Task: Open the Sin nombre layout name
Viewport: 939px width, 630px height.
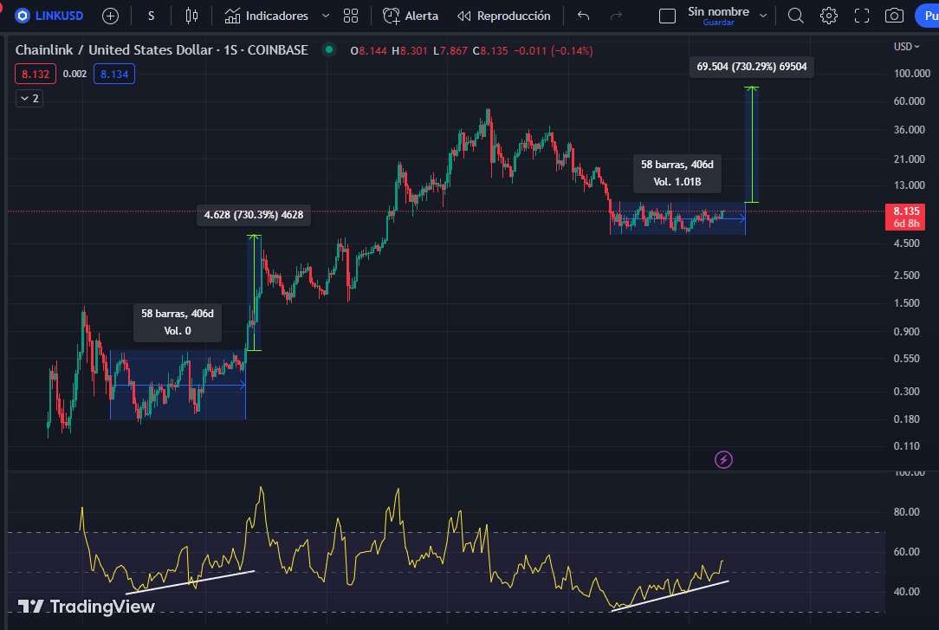Action: (x=718, y=11)
